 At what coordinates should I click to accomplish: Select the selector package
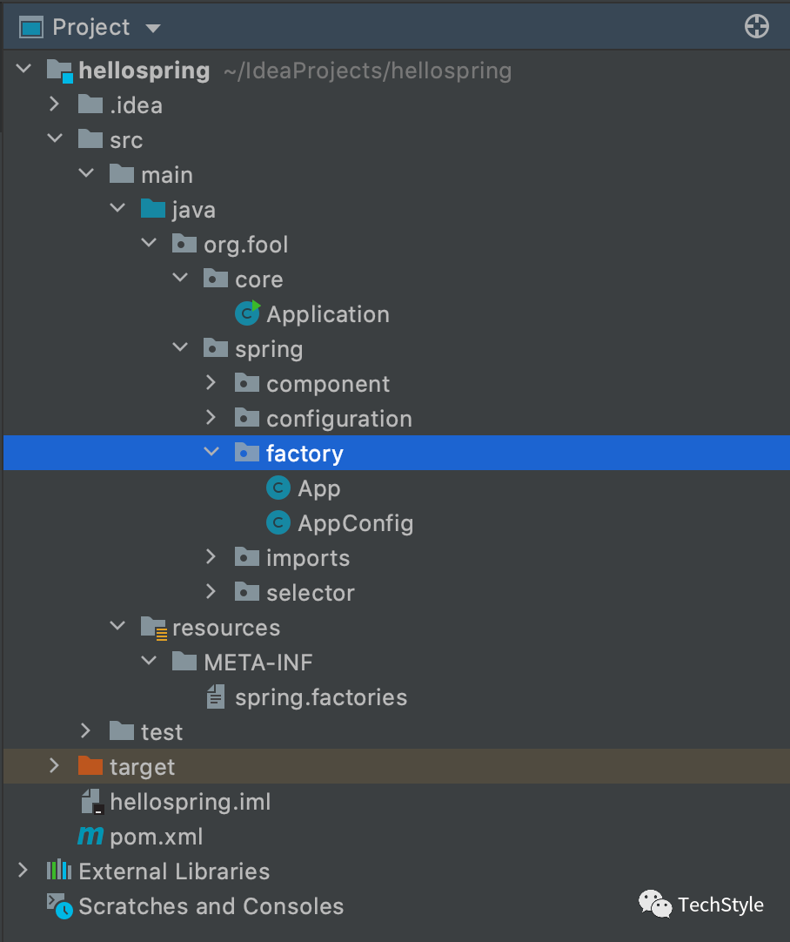click(x=310, y=593)
